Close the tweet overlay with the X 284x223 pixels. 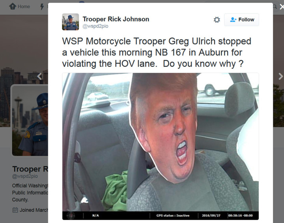(282, 7)
